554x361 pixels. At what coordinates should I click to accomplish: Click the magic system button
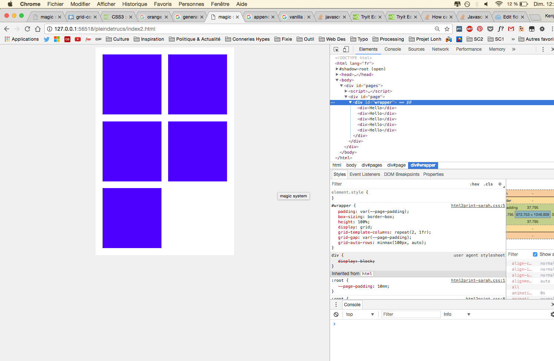294,196
